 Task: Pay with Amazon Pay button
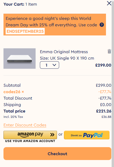pos(30,135)
